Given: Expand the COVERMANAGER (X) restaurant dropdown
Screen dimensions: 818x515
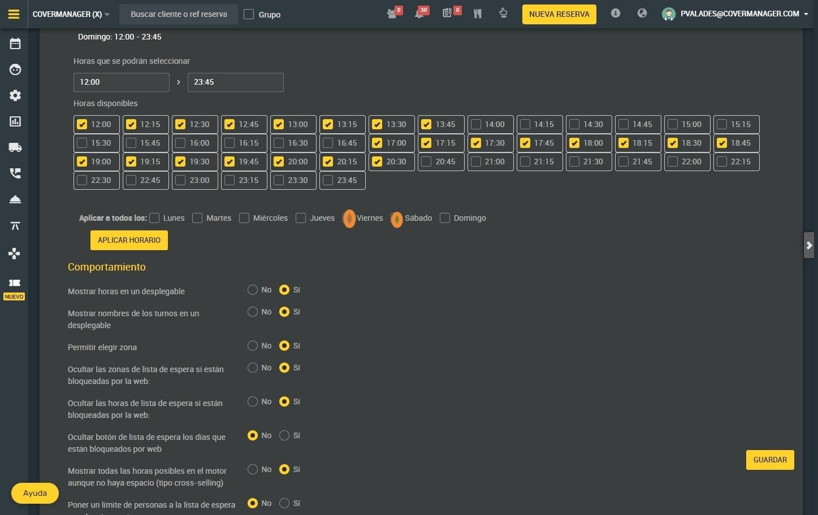Looking at the screenshot, I should click(71, 14).
